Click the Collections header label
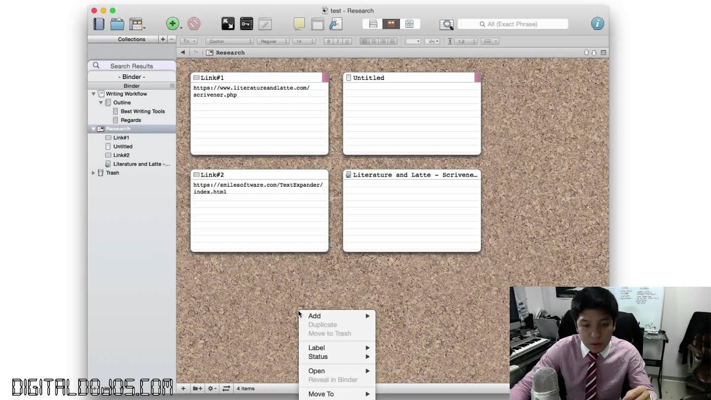Image resolution: width=711 pixels, height=400 pixels. point(132,39)
